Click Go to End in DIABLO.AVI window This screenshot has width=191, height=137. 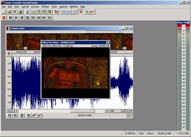pos(15,115)
